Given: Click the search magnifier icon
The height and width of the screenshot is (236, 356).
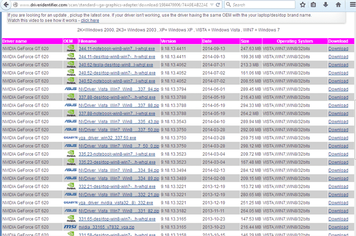Looking at the screenshot, I should [228, 5].
